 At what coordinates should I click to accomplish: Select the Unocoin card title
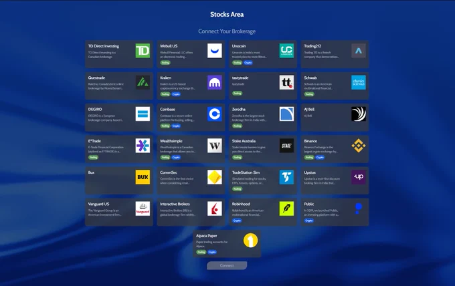239,46
